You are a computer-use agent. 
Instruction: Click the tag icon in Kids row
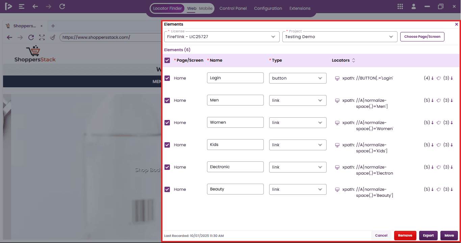pos(439,145)
